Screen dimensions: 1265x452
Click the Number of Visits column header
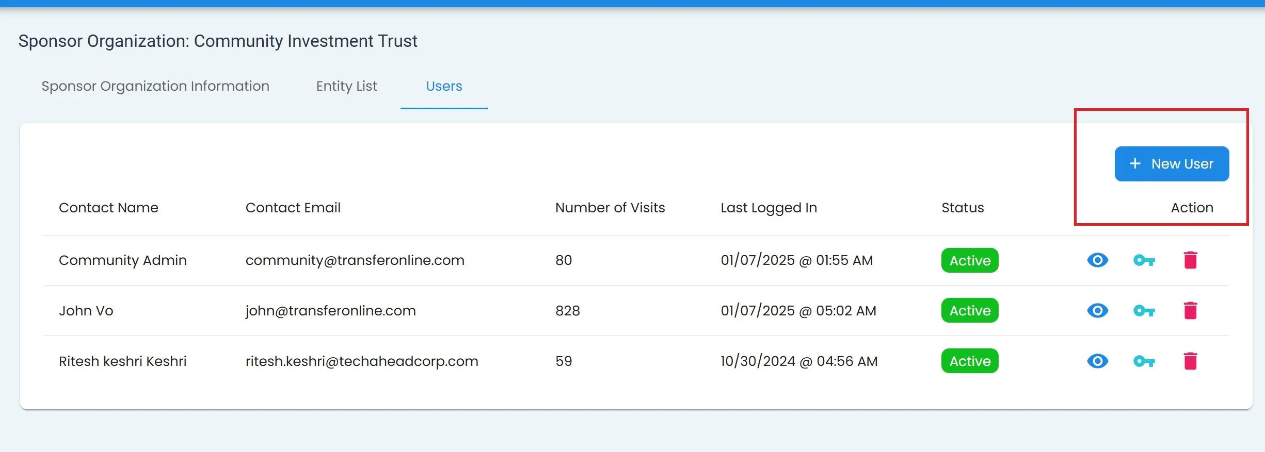coord(610,208)
